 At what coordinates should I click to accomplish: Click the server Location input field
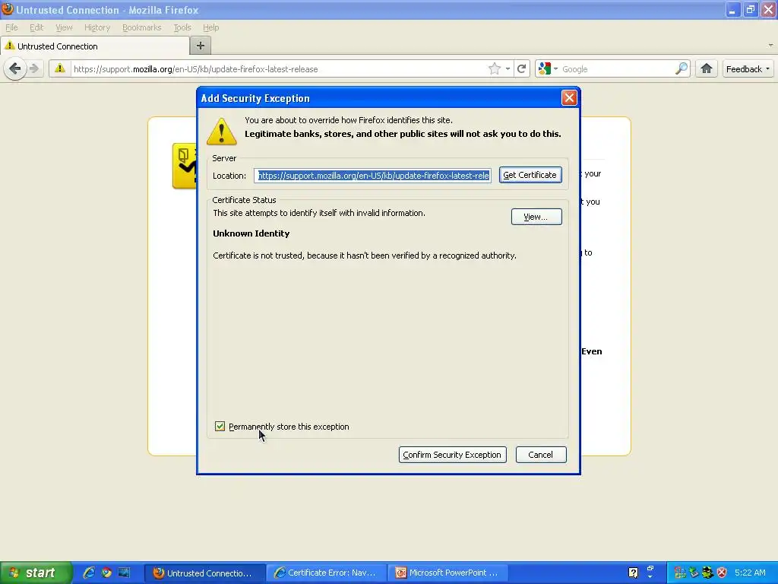(372, 176)
